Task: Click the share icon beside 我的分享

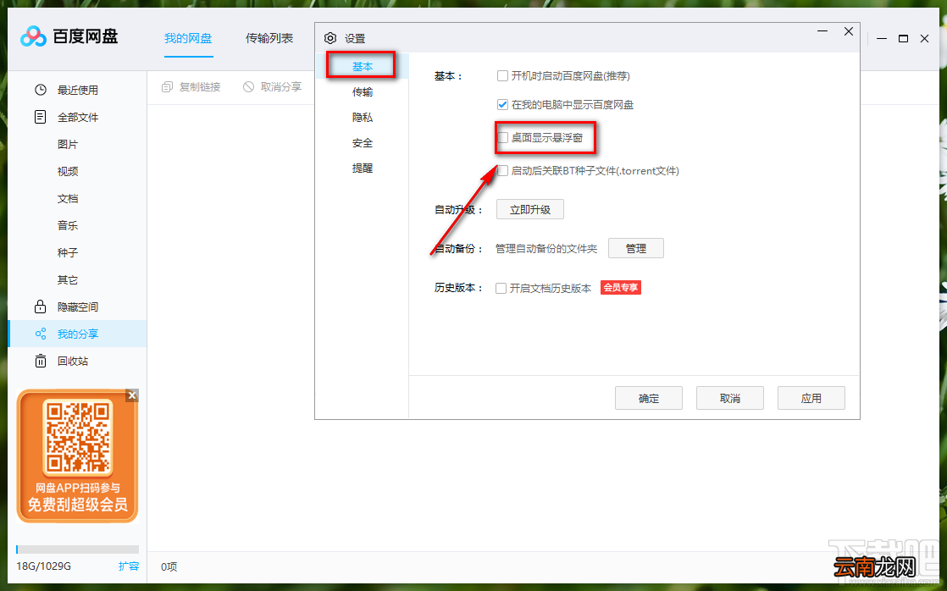Action: 41,334
